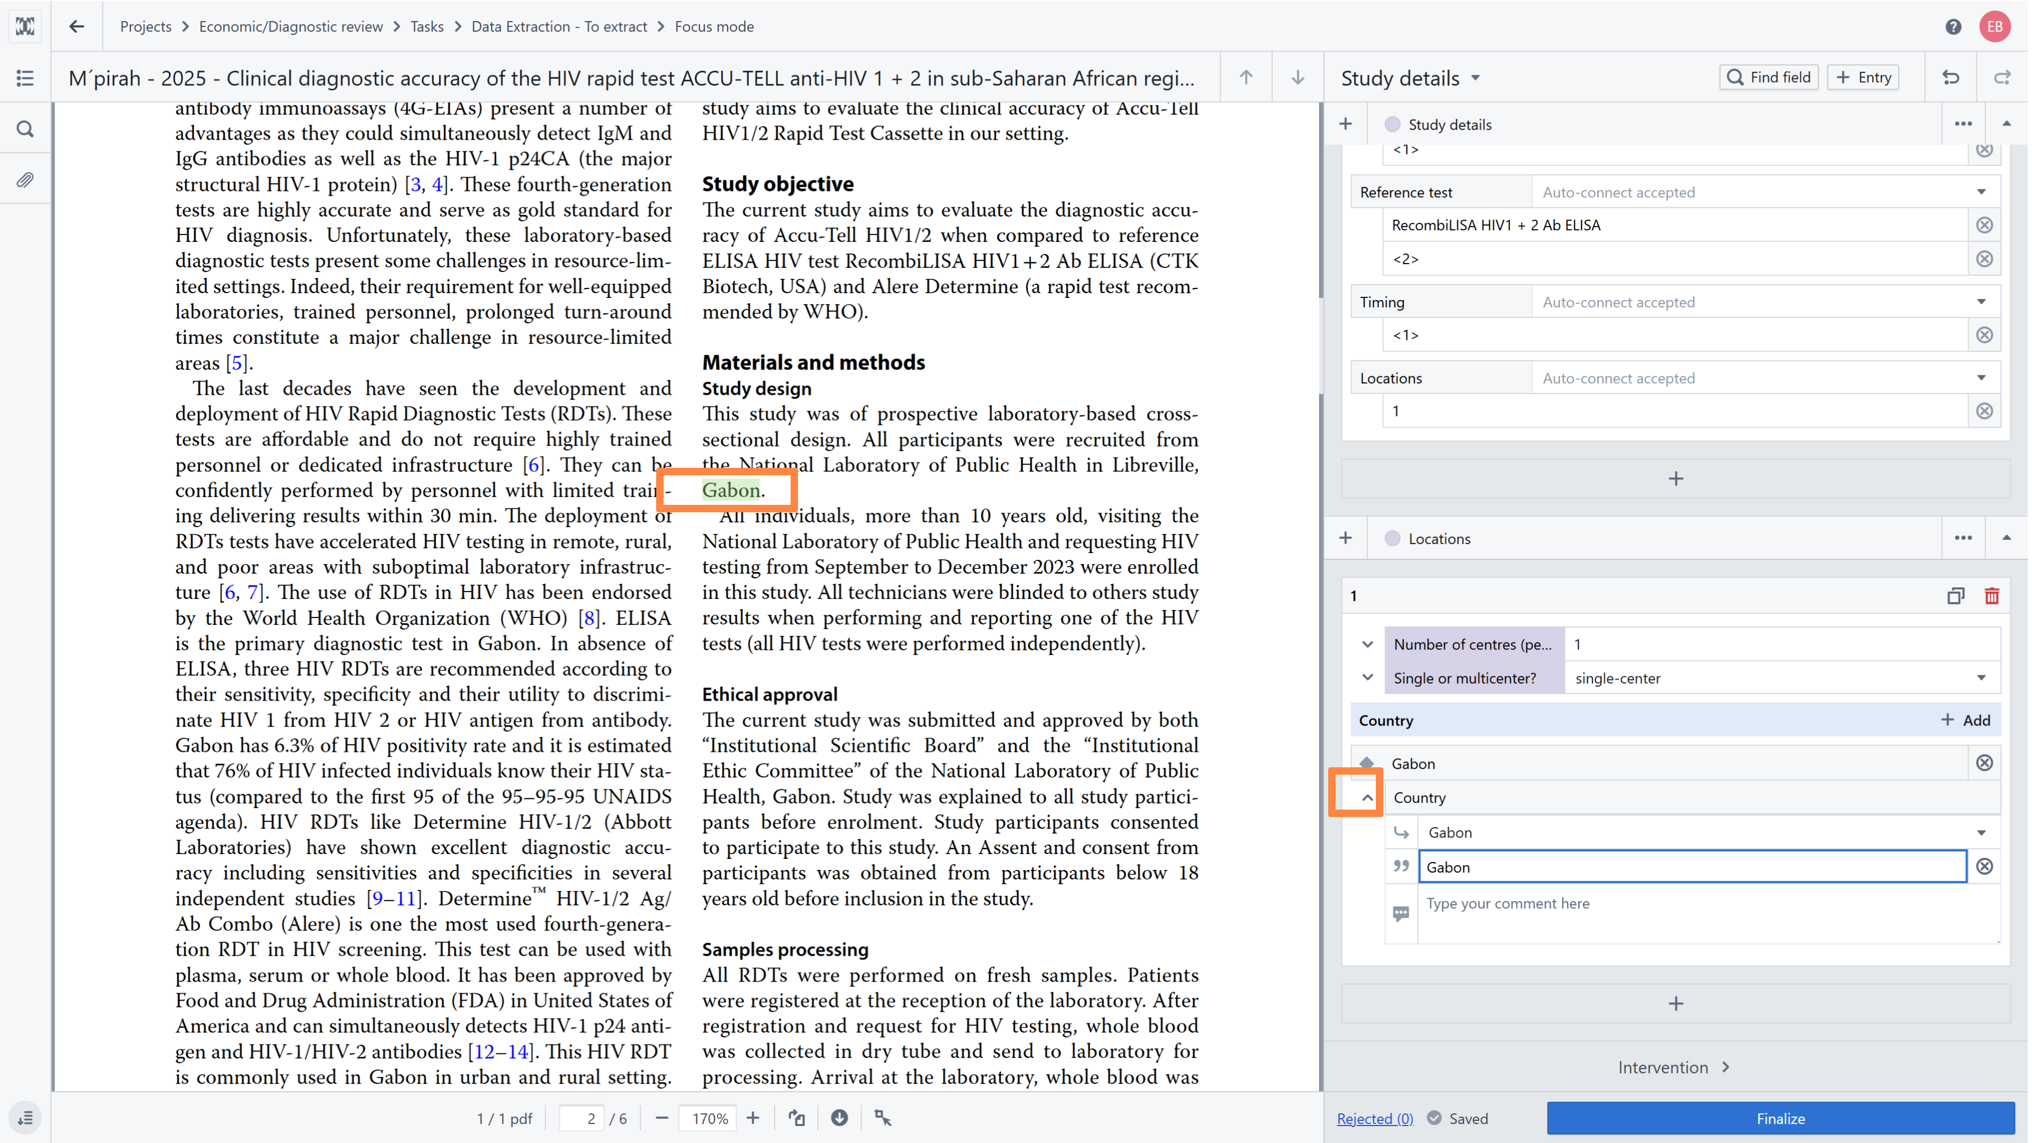Expand the Single or multicenter field
Screen dimensions: 2032x1143
pyautogui.click(x=1368, y=677)
